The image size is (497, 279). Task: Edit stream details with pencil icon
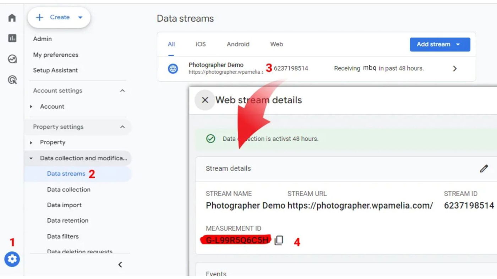[484, 168]
